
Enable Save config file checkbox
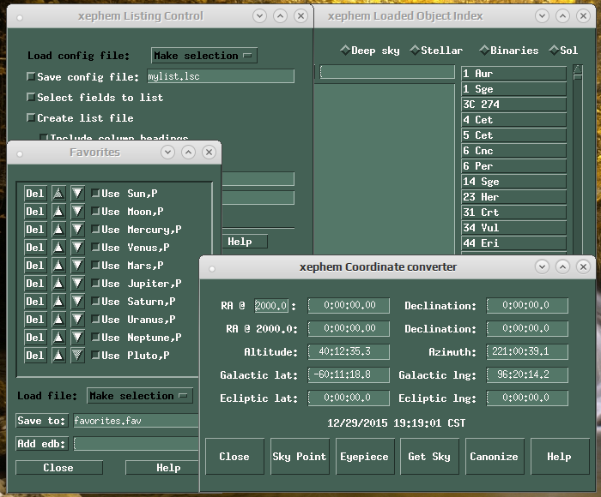pyautogui.click(x=31, y=76)
